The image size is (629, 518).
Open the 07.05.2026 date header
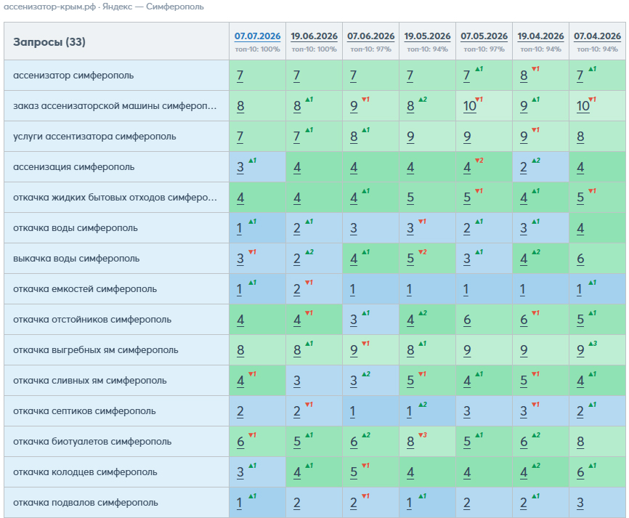(x=484, y=36)
